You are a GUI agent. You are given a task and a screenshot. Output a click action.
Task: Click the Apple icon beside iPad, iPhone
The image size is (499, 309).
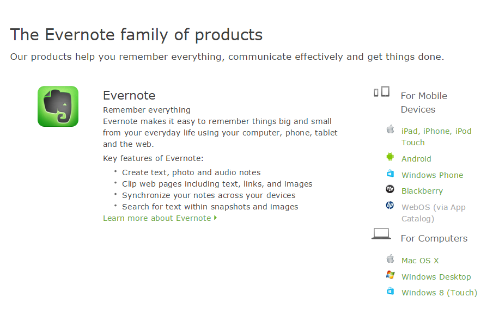(390, 129)
